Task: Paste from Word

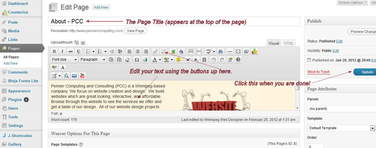Action: [x=119, y=59]
